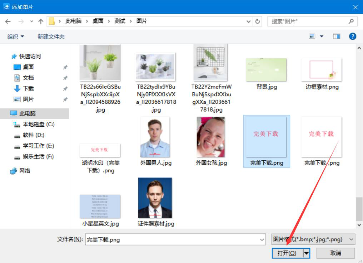This screenshot has height=263, width=363.
Task: Open the view options dropdown arrow
Action: point(322,36)
